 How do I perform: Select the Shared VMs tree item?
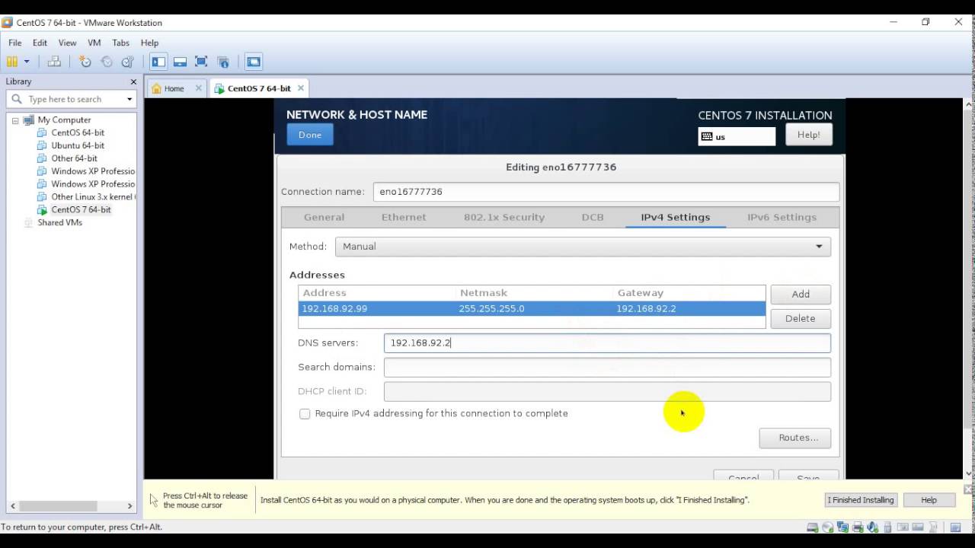point(59,222)
